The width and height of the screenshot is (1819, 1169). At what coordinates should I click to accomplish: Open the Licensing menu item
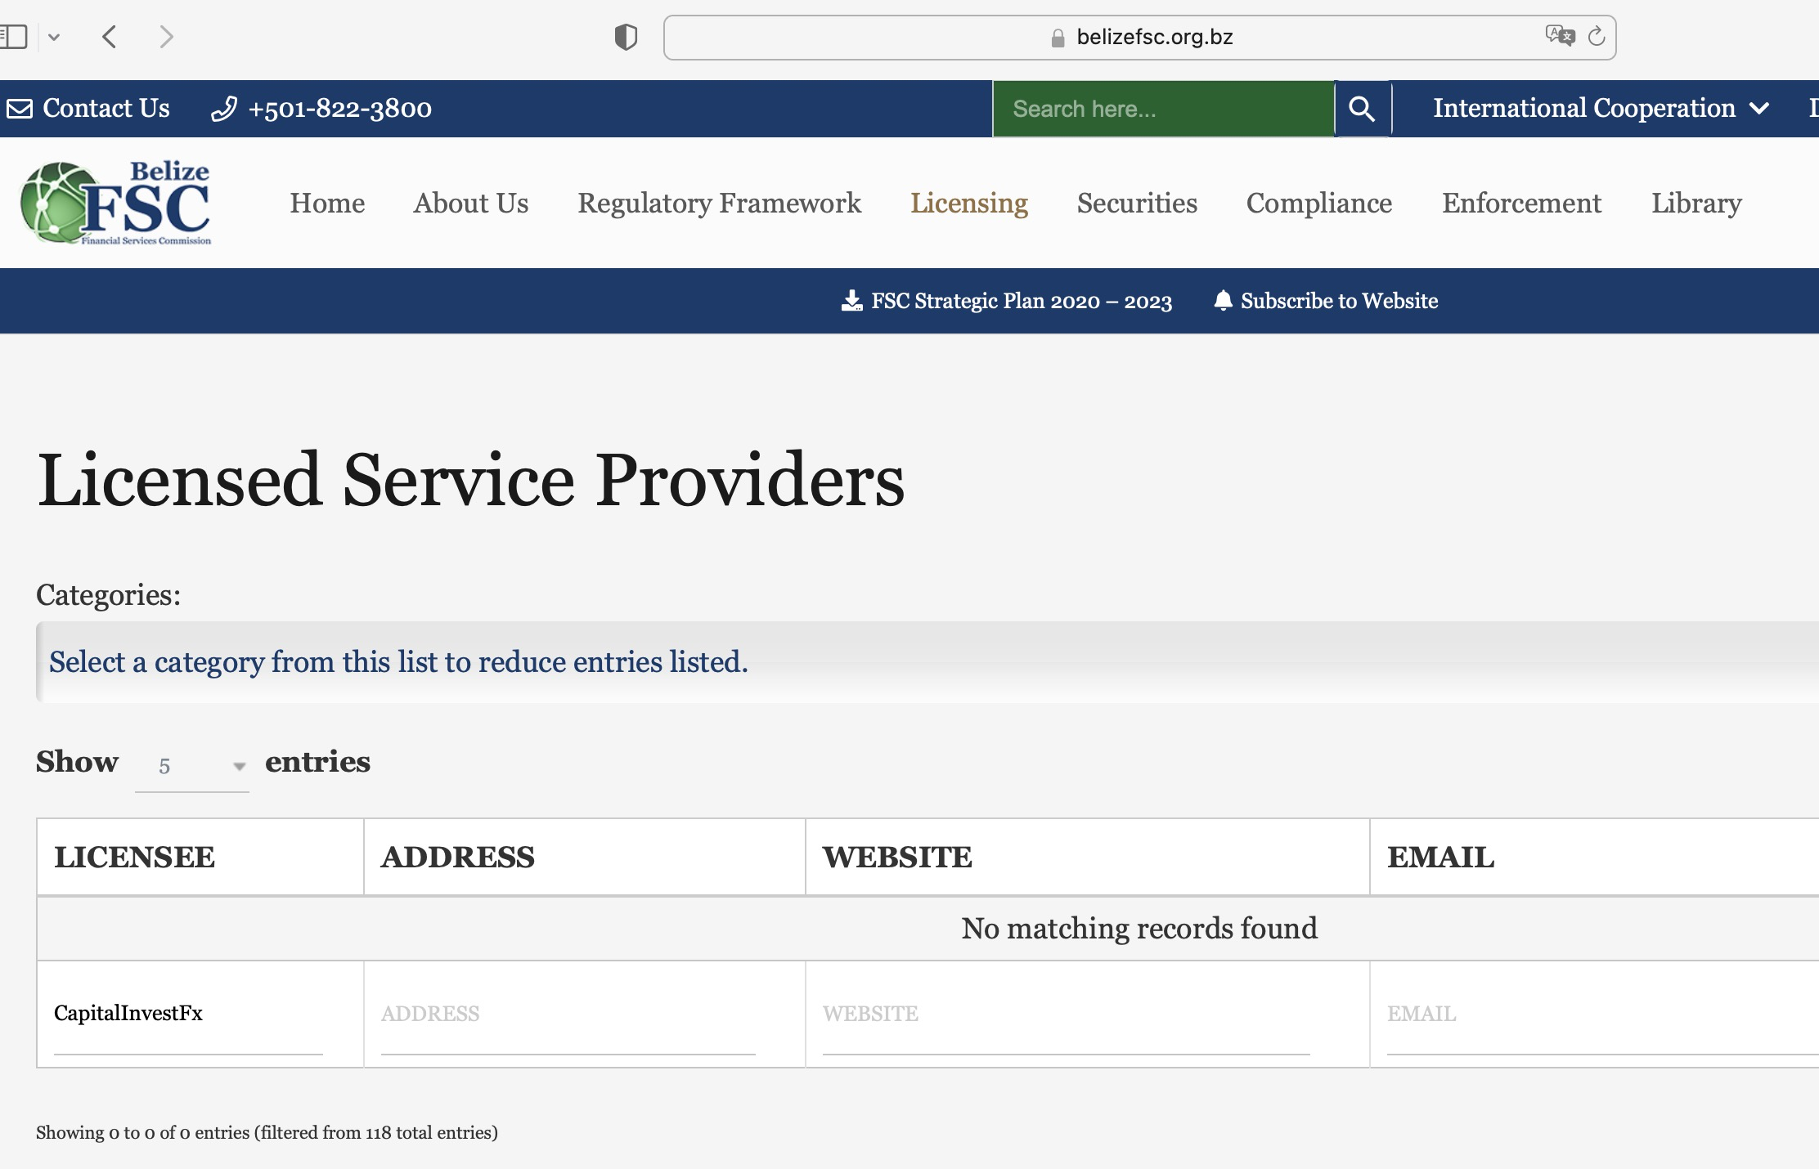pos(968,203)
